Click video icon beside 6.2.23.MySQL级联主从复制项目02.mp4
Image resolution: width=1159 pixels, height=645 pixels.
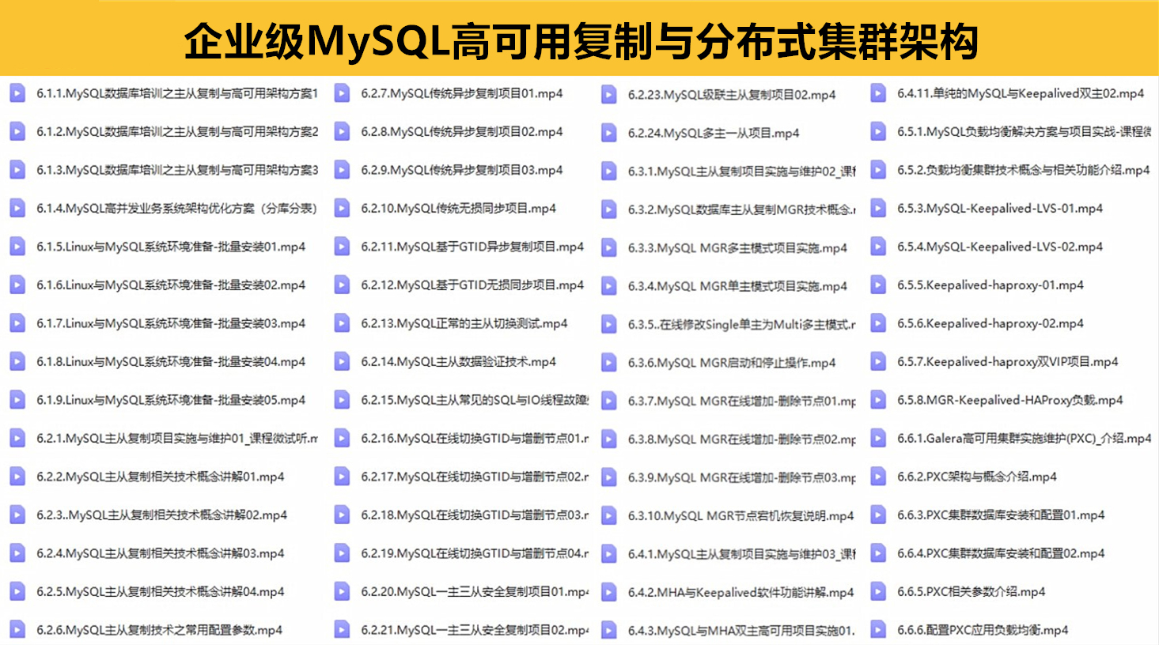coord(609,95)
